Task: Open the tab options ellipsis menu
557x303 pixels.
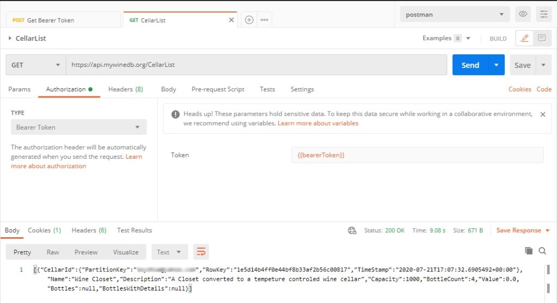Action: (264, 20)
